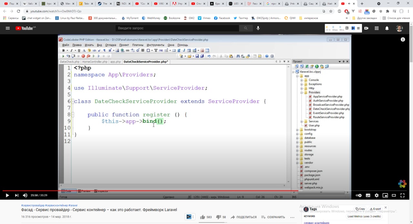The width and height of the screenshot is (413, 224).
Task: Expand the bootstrap folder in project tree
Action: click(x=297, y=130)
